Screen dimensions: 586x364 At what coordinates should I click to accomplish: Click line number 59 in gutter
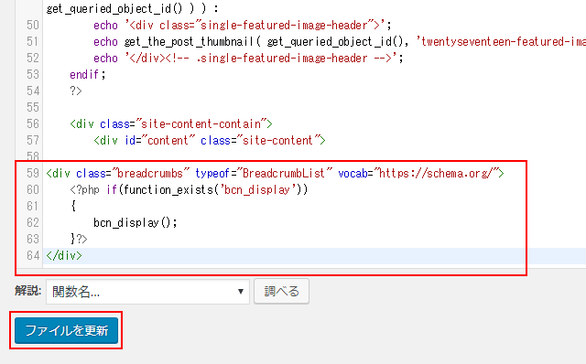33,173
